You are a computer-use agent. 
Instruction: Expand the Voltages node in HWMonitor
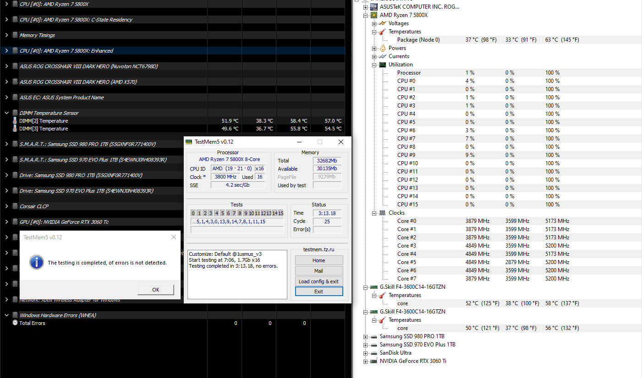374,23
